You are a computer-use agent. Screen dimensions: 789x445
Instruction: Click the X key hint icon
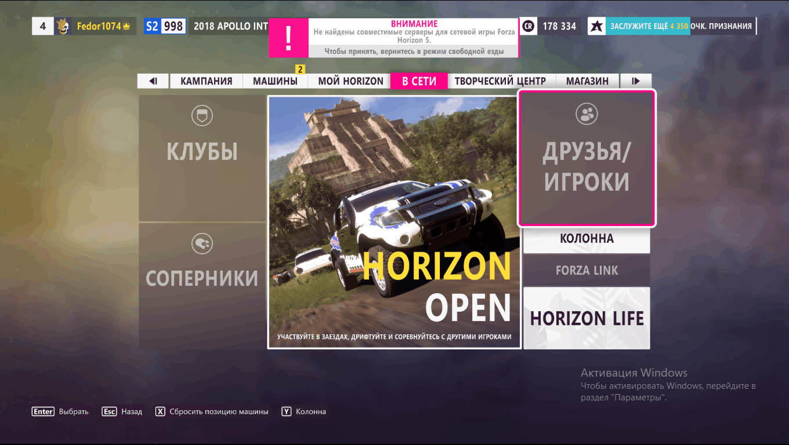pyautogui.click(x=160, y=411)
